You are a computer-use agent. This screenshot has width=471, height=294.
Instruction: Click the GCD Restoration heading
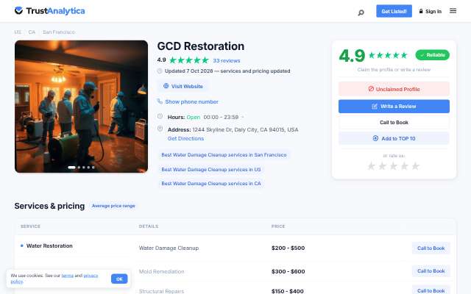(x=201, y=46)
